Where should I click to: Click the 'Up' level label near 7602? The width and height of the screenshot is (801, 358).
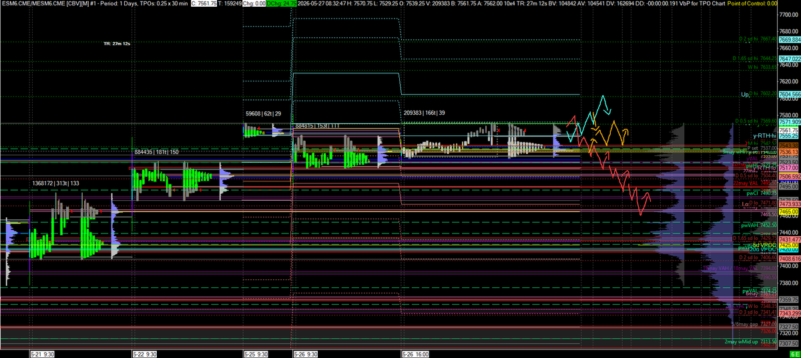click(x=745, y=95)
